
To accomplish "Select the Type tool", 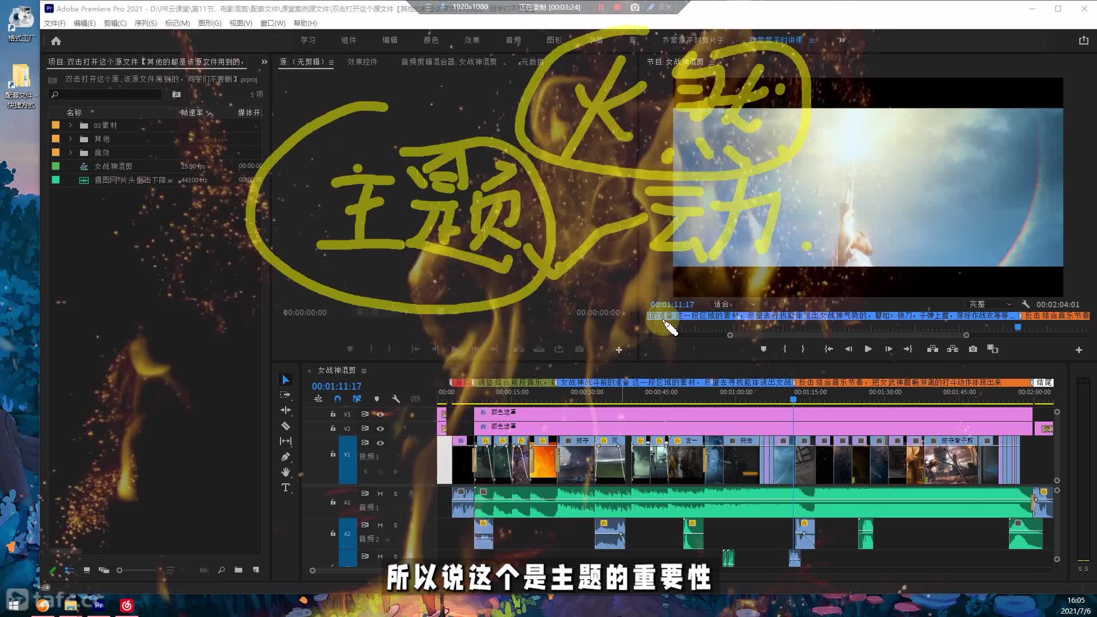I will 286,487.
